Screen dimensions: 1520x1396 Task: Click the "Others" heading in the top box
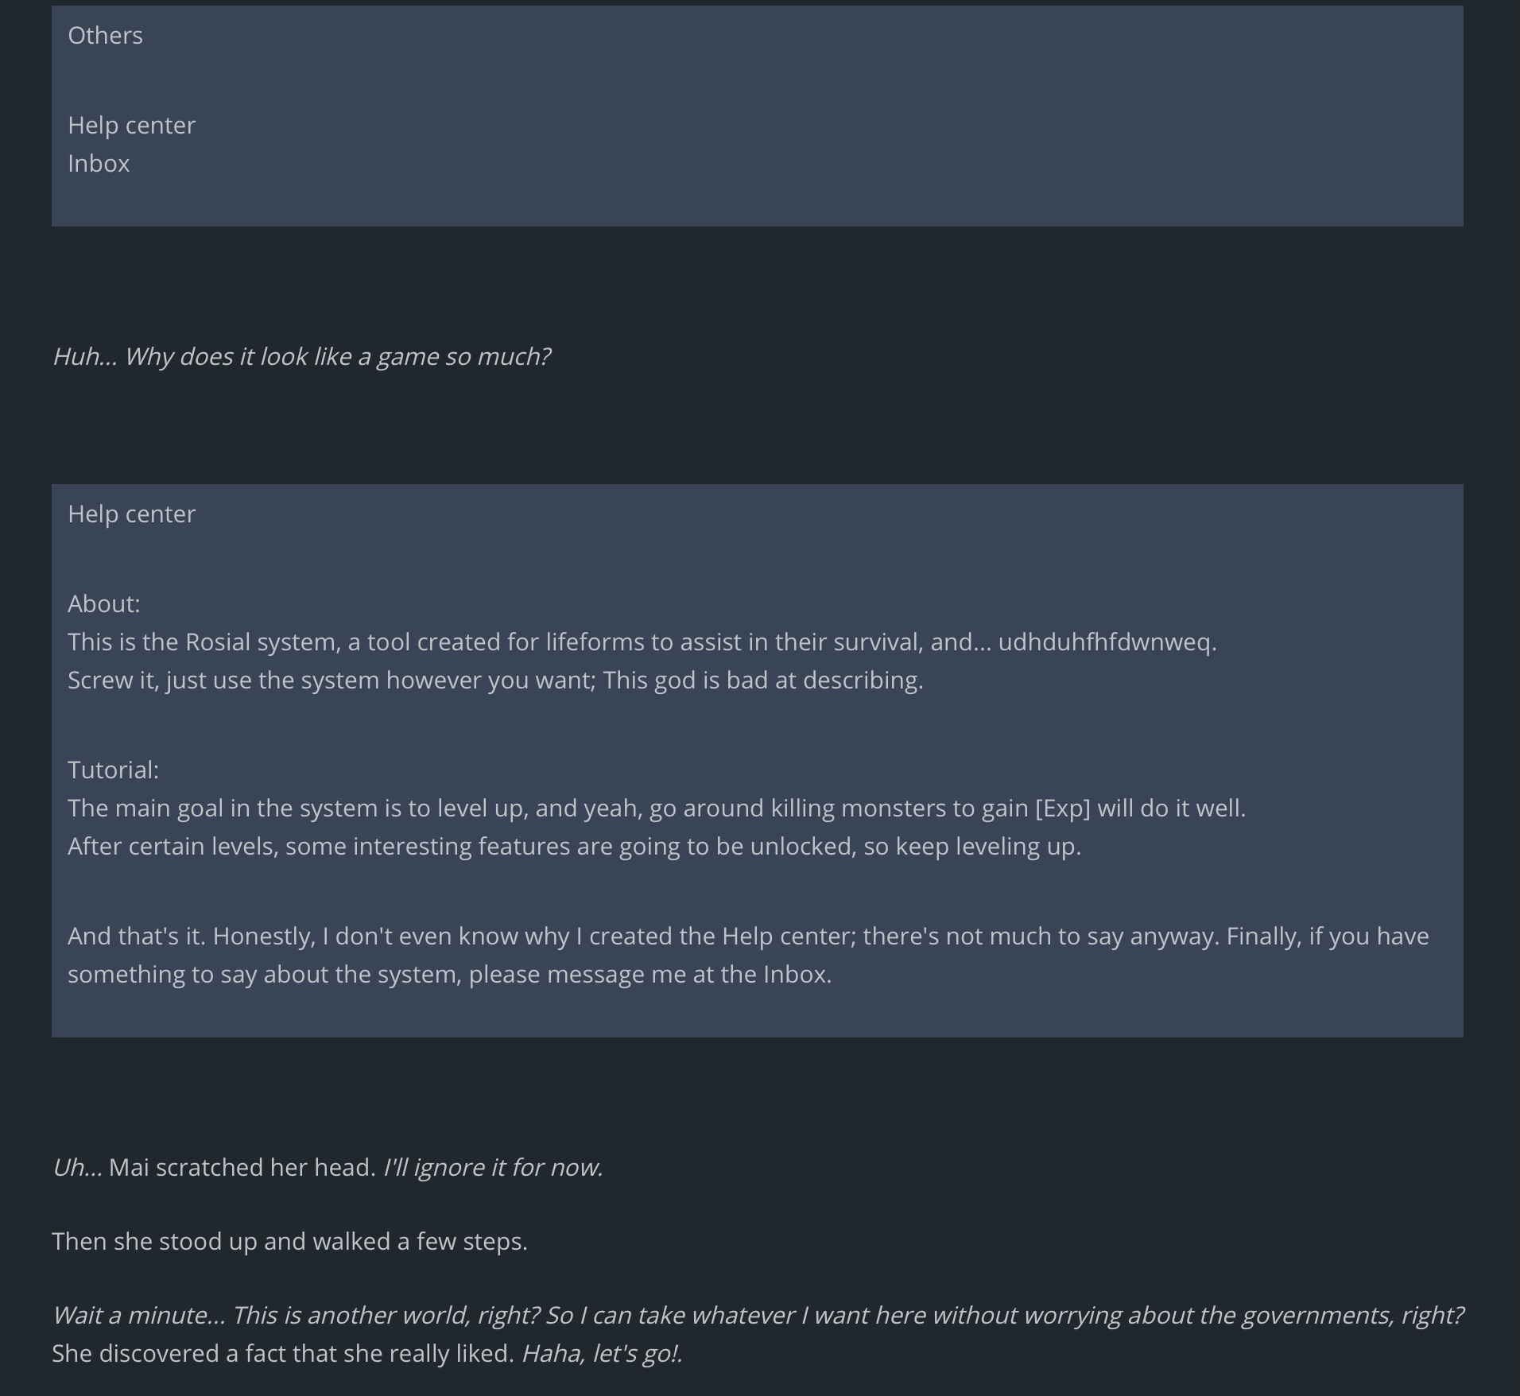[x=105, y=36]
